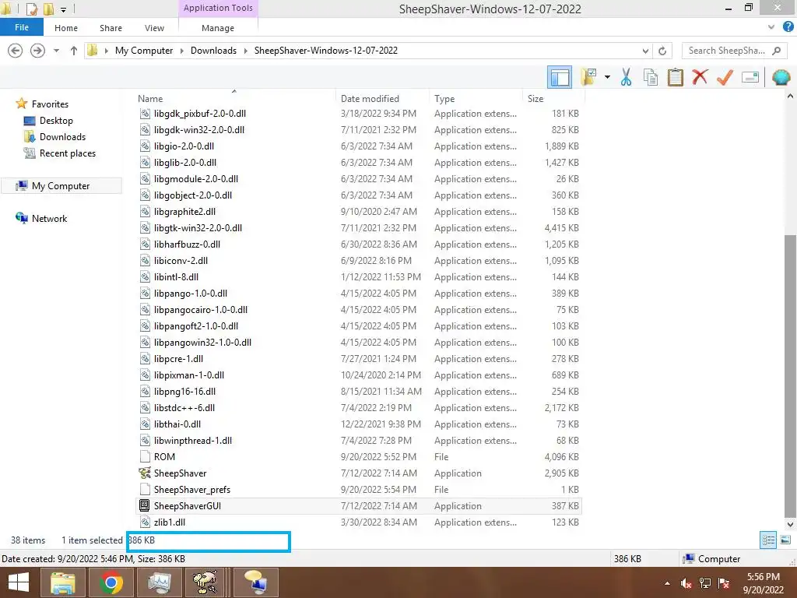The width and height of the screenshot is (797, 598).
Task: Open Downloads in the navigation pane
Action: pos(62,137)
